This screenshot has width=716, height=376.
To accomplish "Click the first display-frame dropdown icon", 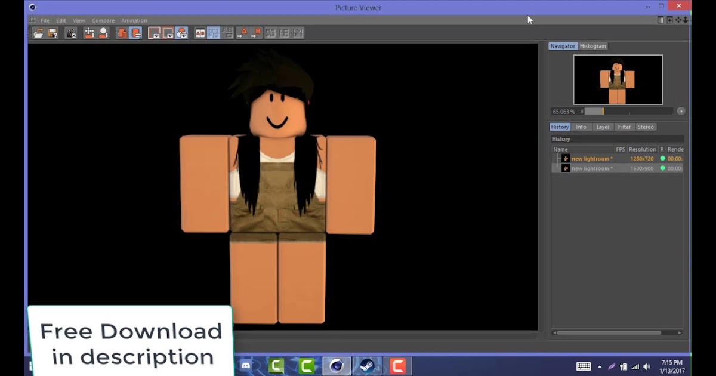I will (155, 33).
